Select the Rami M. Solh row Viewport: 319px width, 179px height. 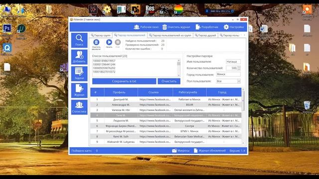166,136
